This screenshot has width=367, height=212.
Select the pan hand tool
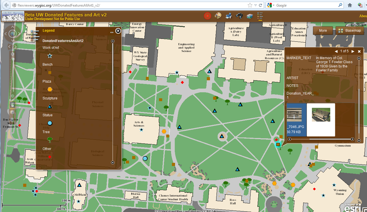point(12,105)
